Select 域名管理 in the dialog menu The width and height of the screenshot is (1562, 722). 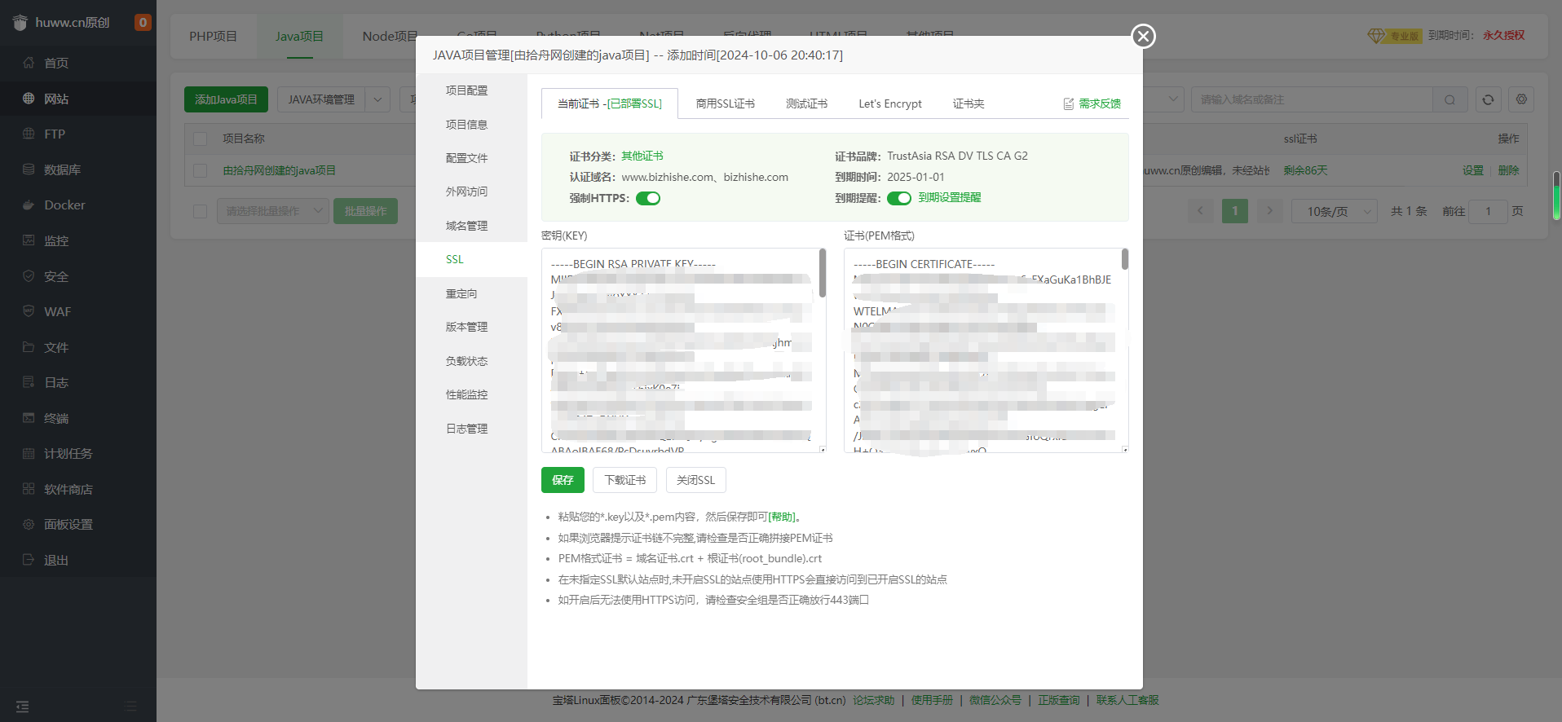click(466, 226)
